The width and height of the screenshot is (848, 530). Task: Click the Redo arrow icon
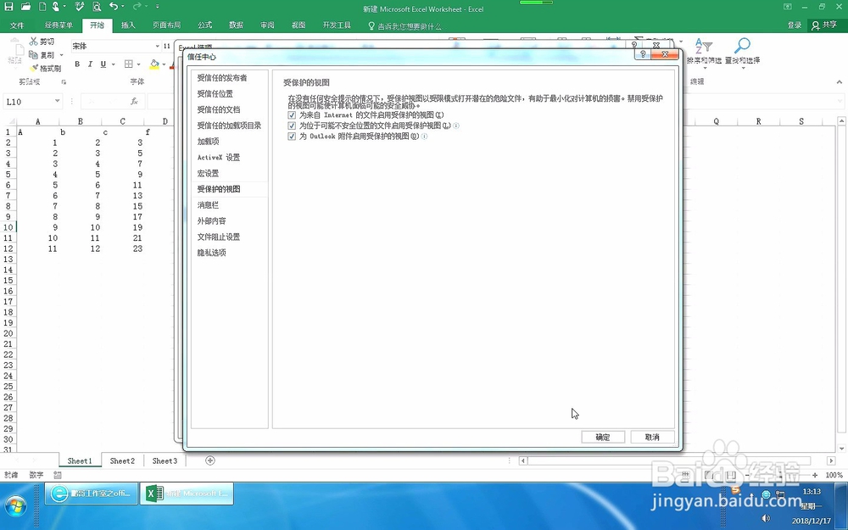(137, 7)
